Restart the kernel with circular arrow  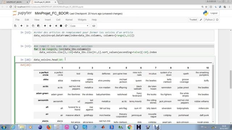click(x=66, y=26)
